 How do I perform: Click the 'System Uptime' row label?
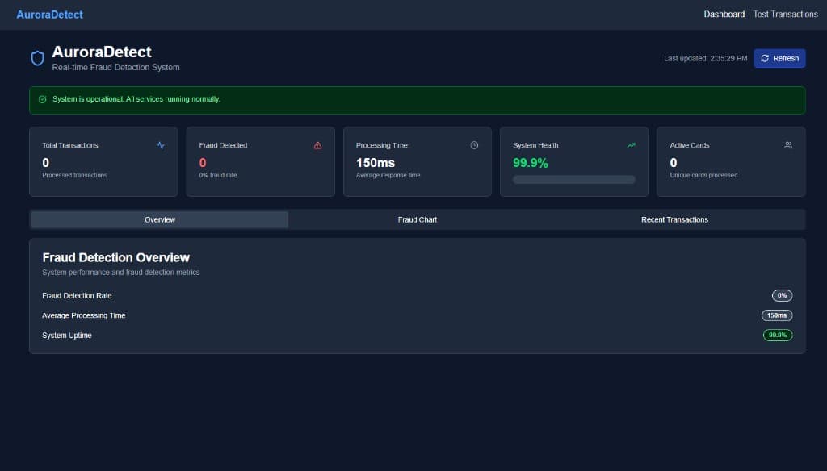67,335
